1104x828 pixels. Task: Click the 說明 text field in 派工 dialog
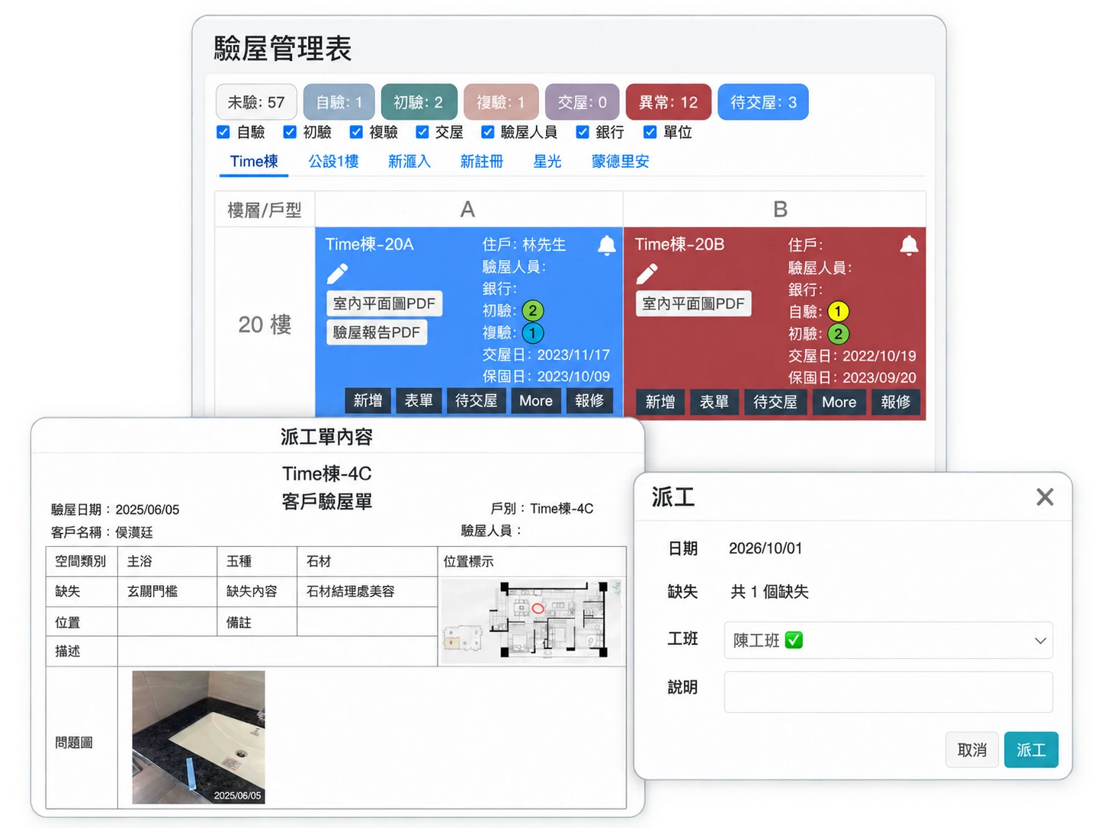[888, 692]
